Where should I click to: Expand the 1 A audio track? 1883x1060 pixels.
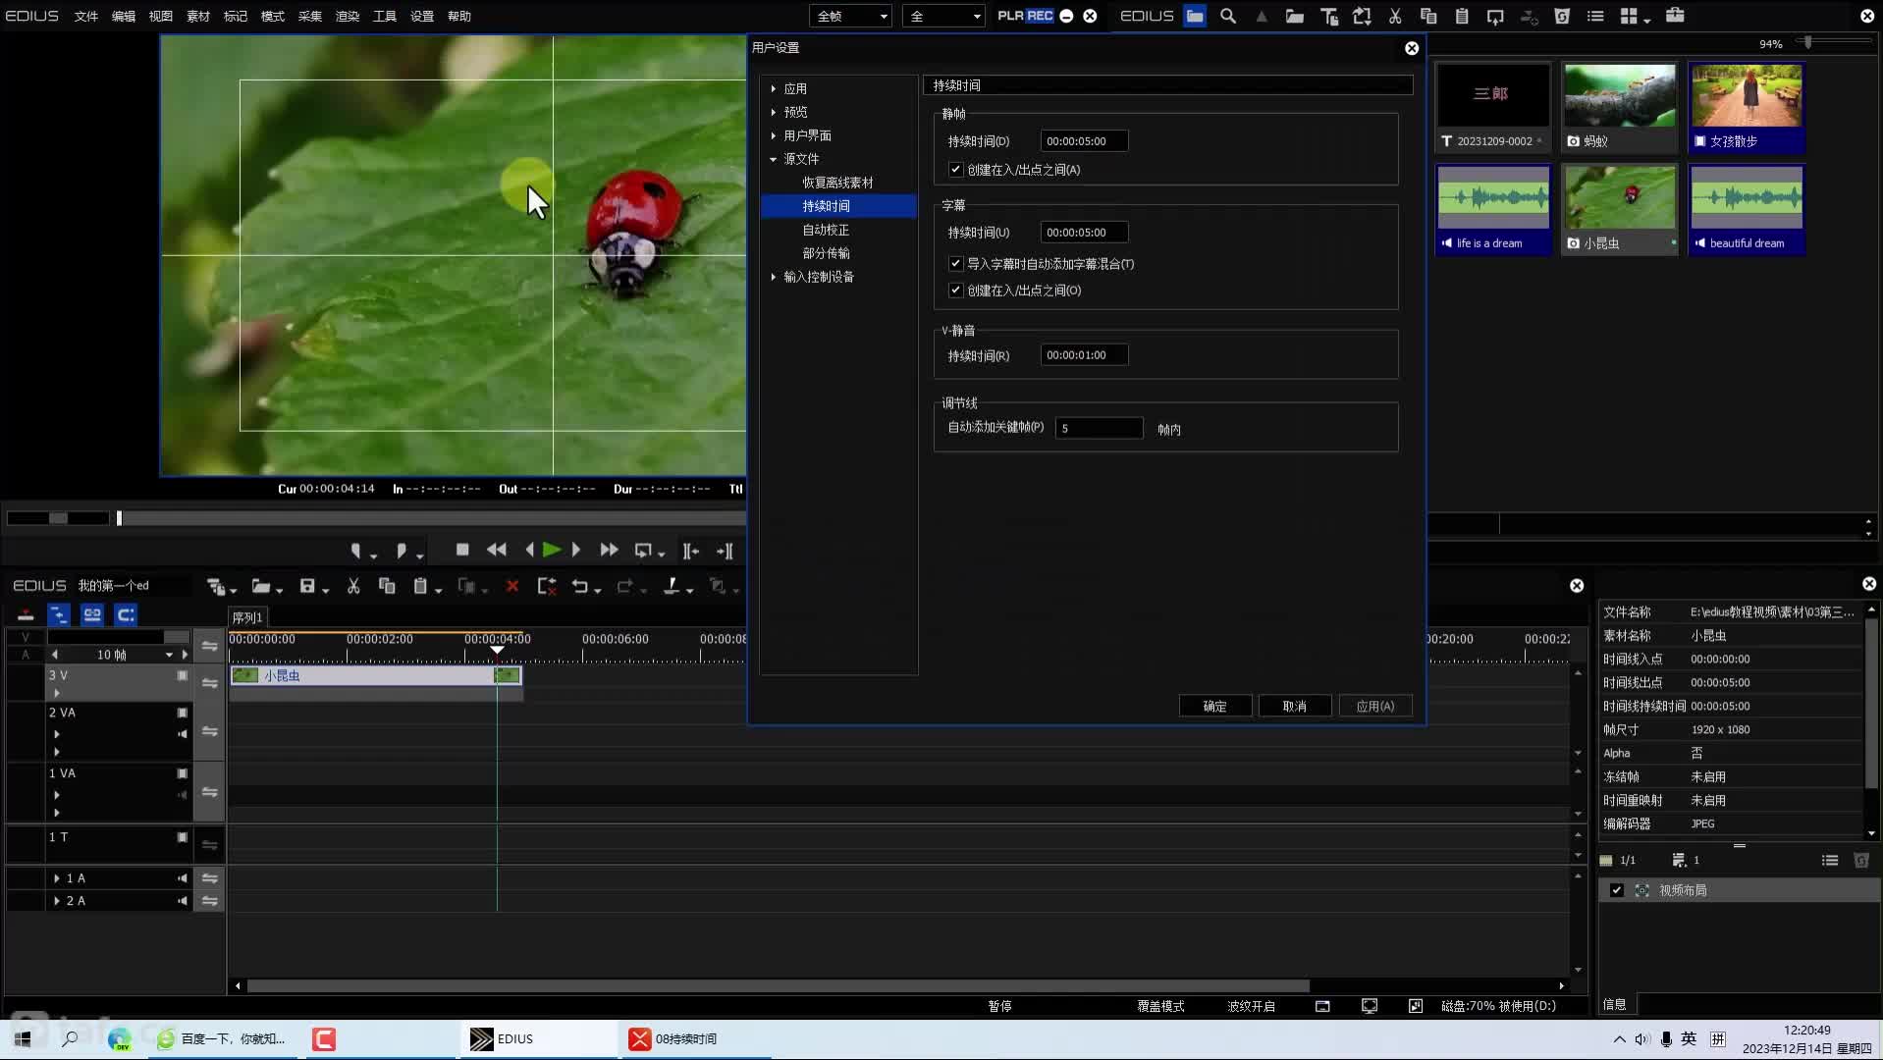(57, 878)
